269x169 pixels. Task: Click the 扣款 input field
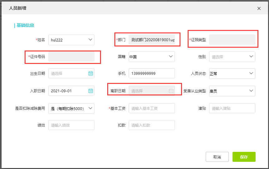pyautogui.click(x=151, y=125)
